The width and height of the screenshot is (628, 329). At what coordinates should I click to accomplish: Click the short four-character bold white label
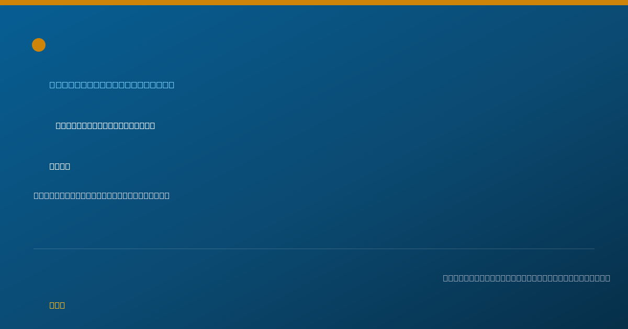(60, 166)
